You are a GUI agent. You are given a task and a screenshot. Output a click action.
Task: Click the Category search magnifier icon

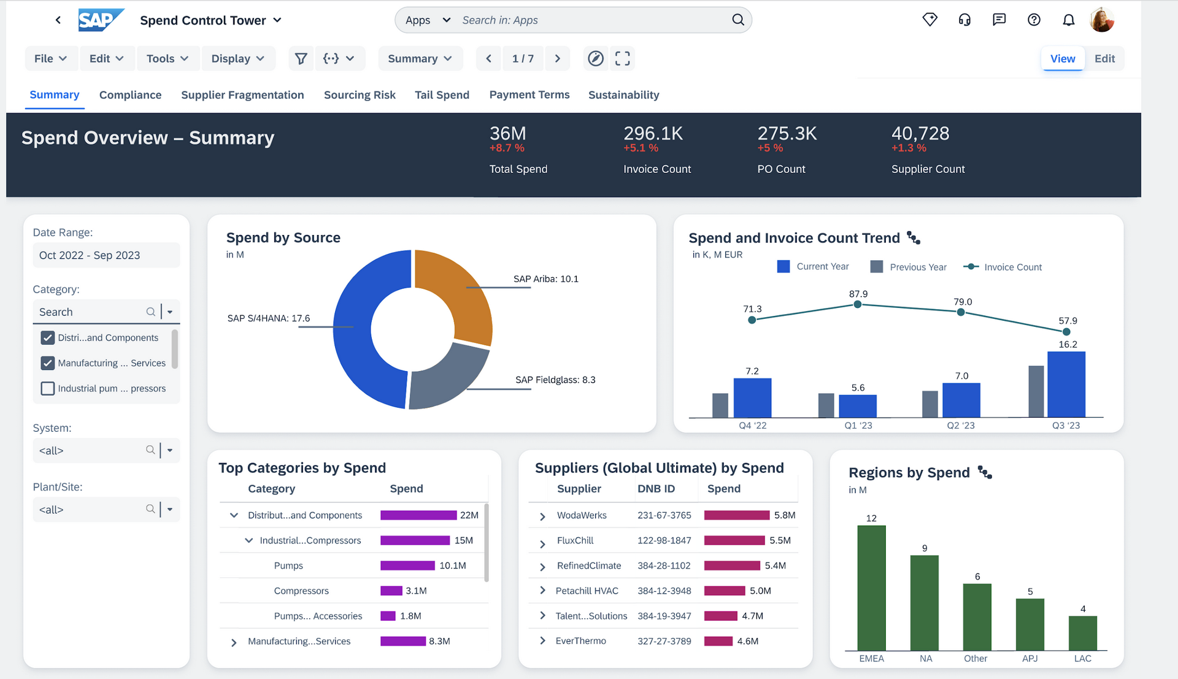coord(150,312)
